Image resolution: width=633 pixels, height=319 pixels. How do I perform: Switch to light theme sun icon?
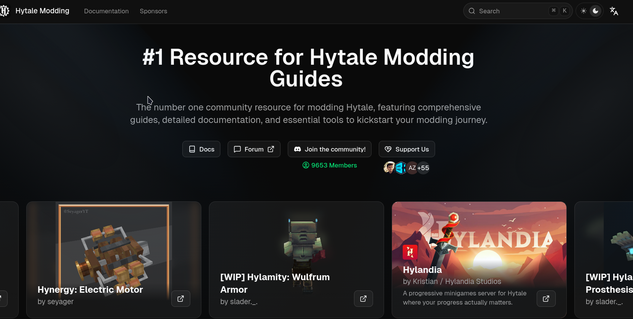coord(584,11)
